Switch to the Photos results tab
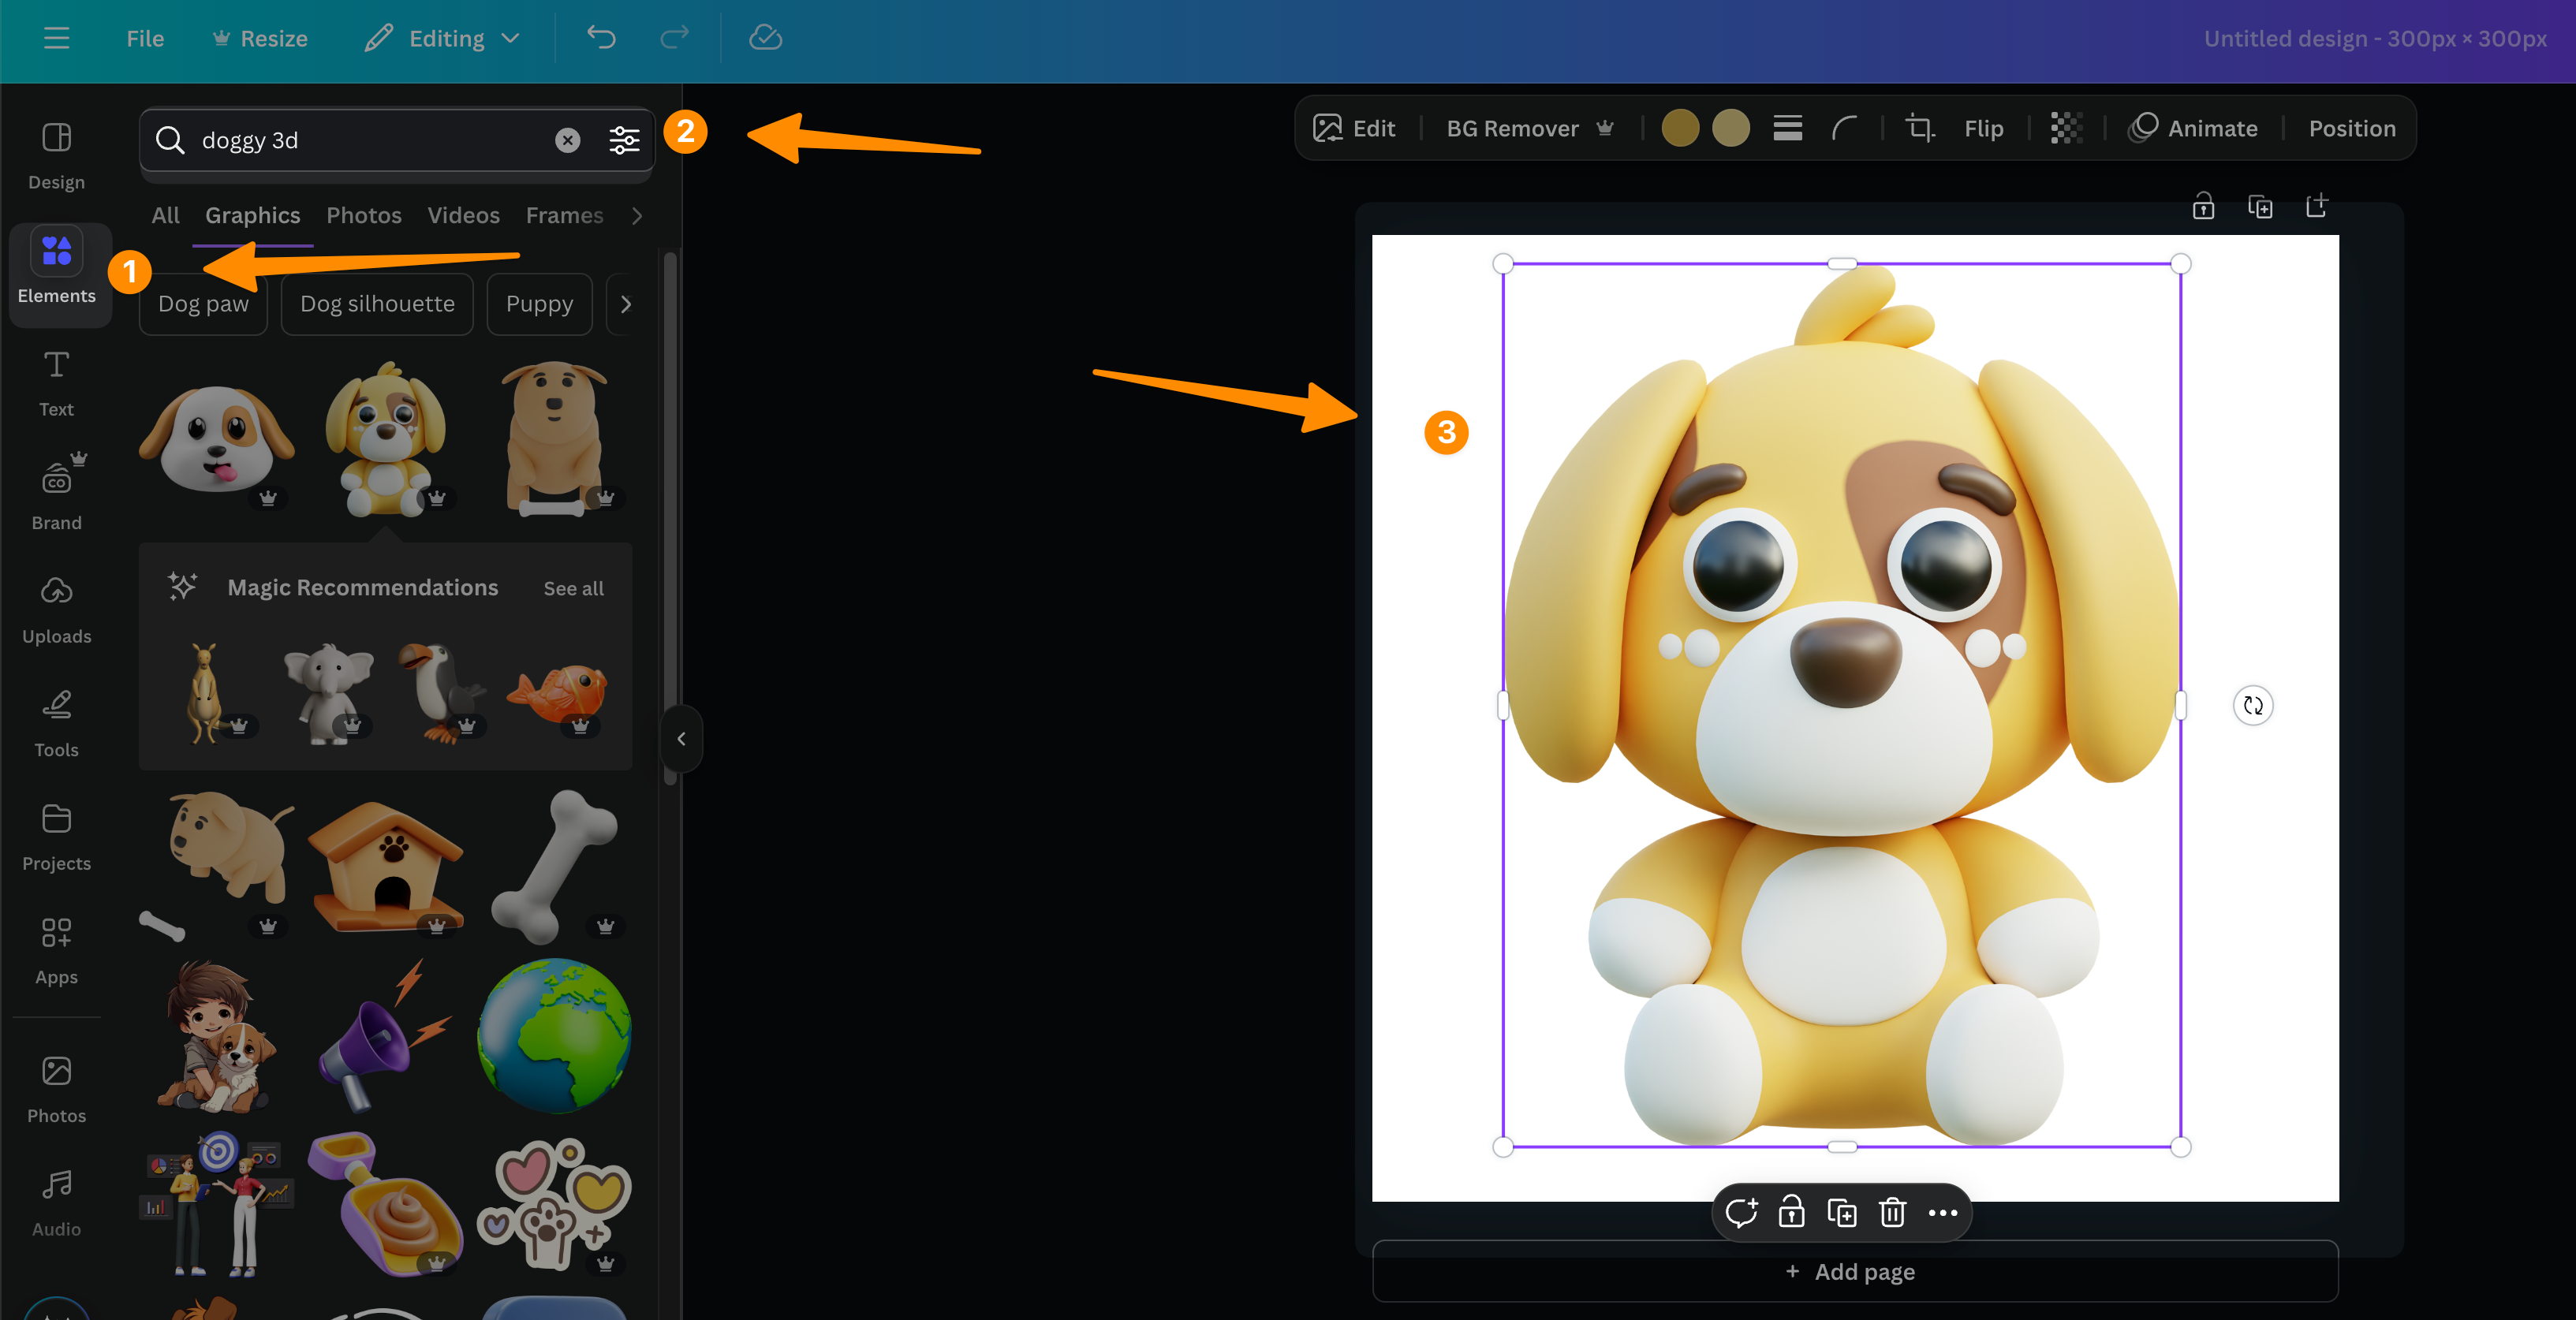 (363, 215)
